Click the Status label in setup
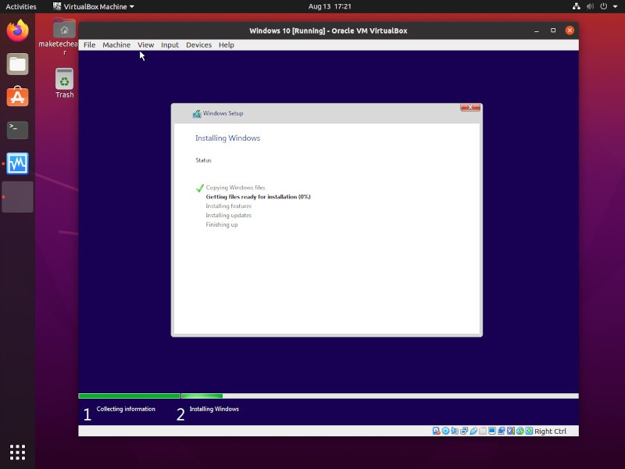Viewport: 625px width, 469px height. (203, 160)
